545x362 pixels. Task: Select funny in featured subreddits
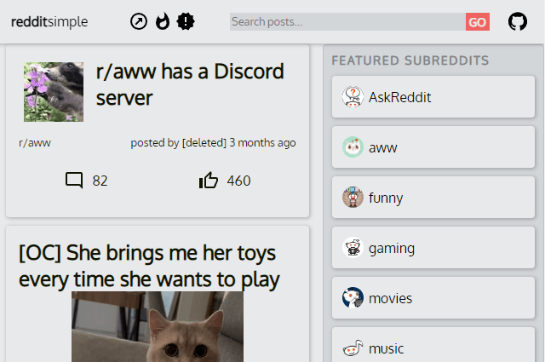click(433, 197)
